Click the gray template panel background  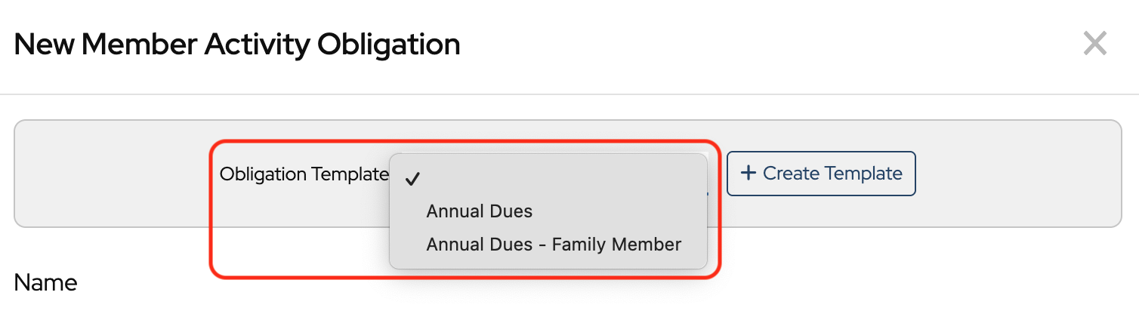(113, 174)
